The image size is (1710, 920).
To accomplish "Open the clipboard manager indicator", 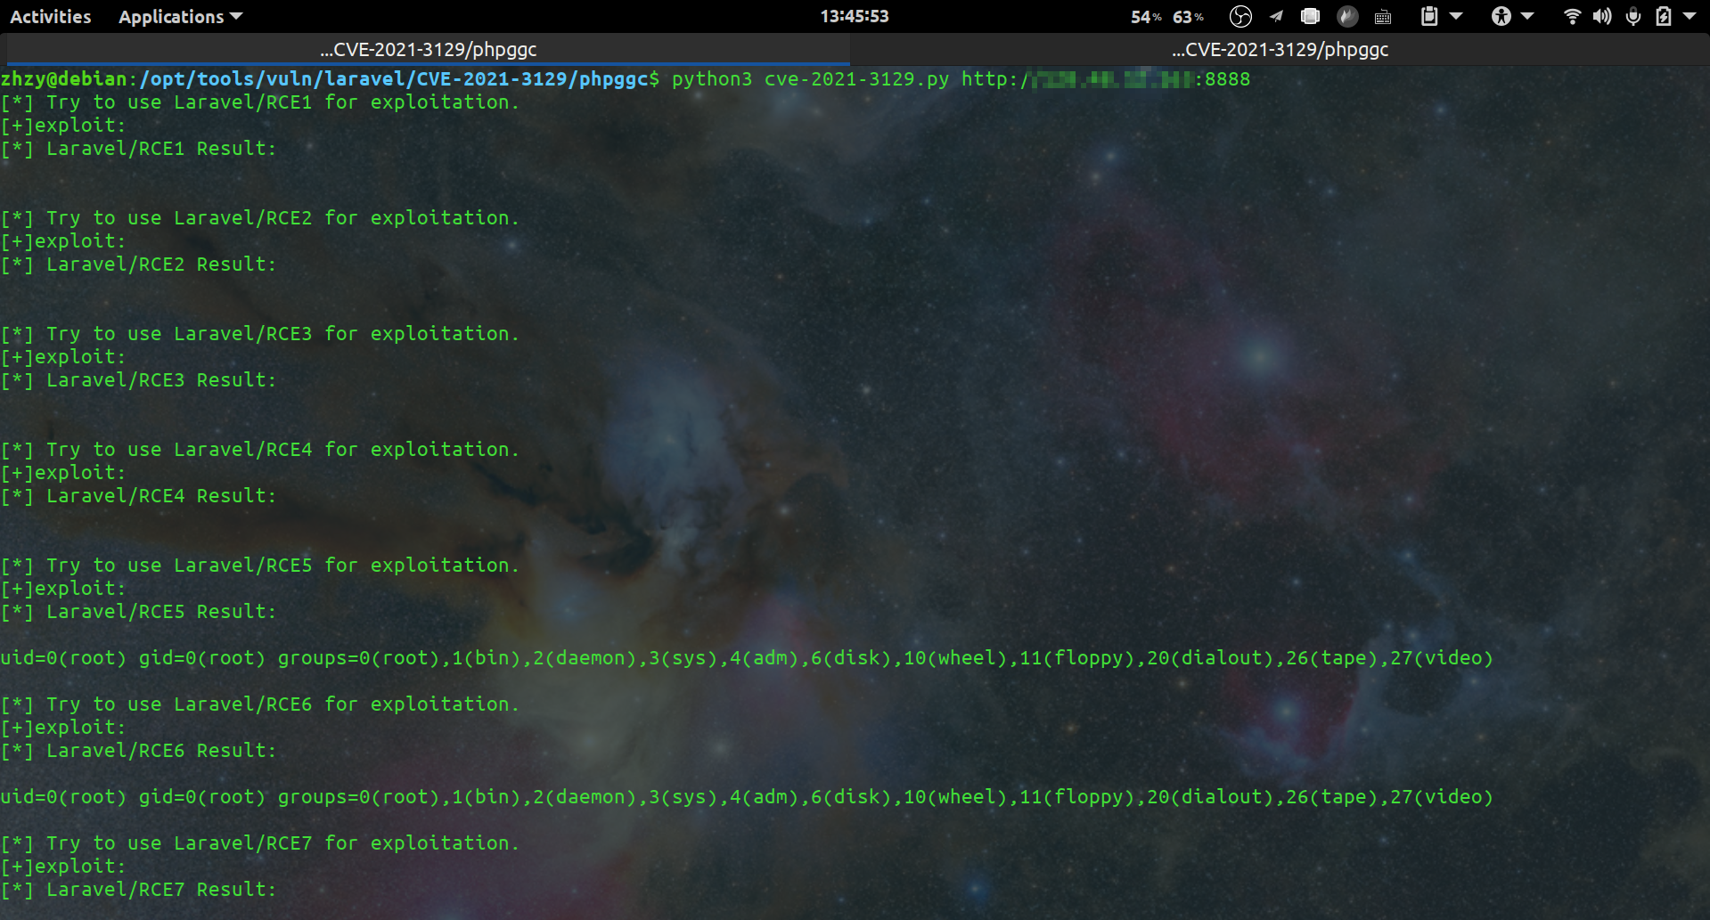I will pos(1428,16).
